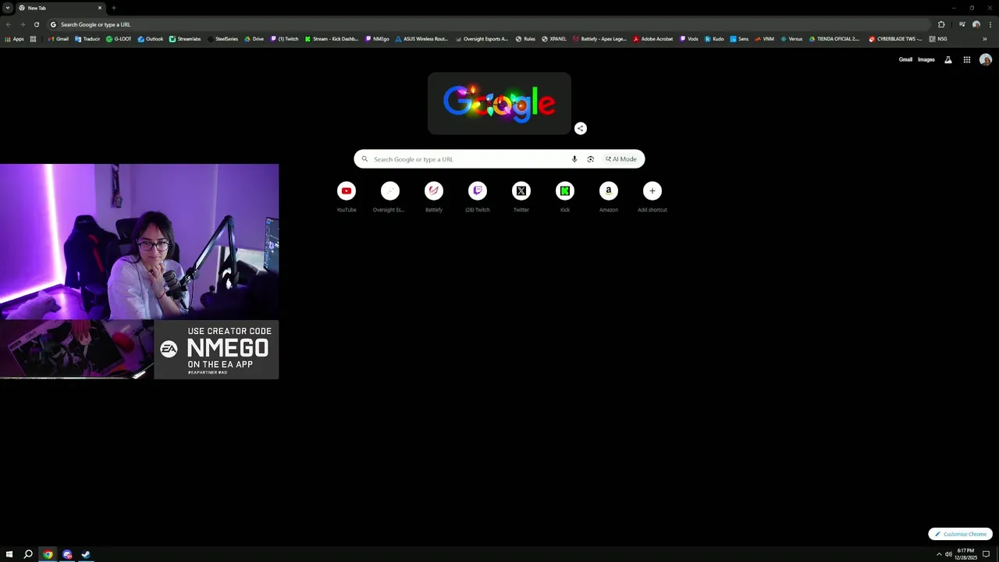Open the Vods bookmark
This screenshot has width=999, height=562.
point(688,38)
